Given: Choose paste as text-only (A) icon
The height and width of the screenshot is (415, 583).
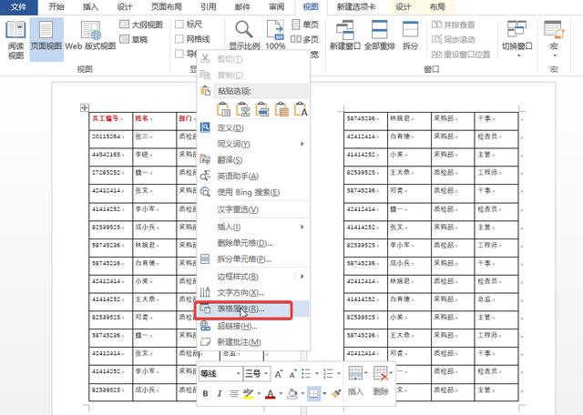Looking at the screenshot, I should coord(301,109).
